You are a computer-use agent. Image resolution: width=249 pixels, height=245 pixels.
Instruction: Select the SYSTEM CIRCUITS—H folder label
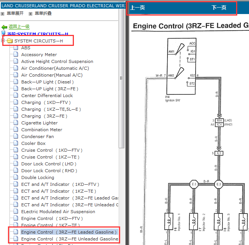[x=39, y=41]
